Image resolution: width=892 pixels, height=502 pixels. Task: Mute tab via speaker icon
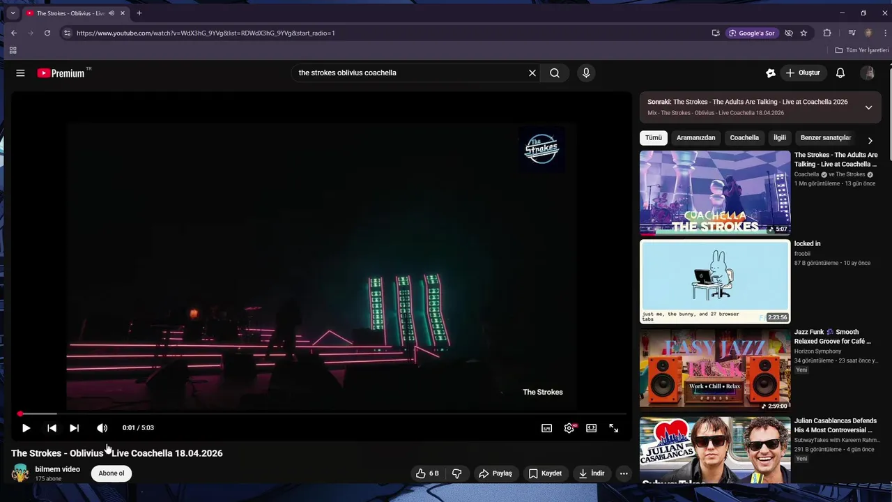coord(111,13)
